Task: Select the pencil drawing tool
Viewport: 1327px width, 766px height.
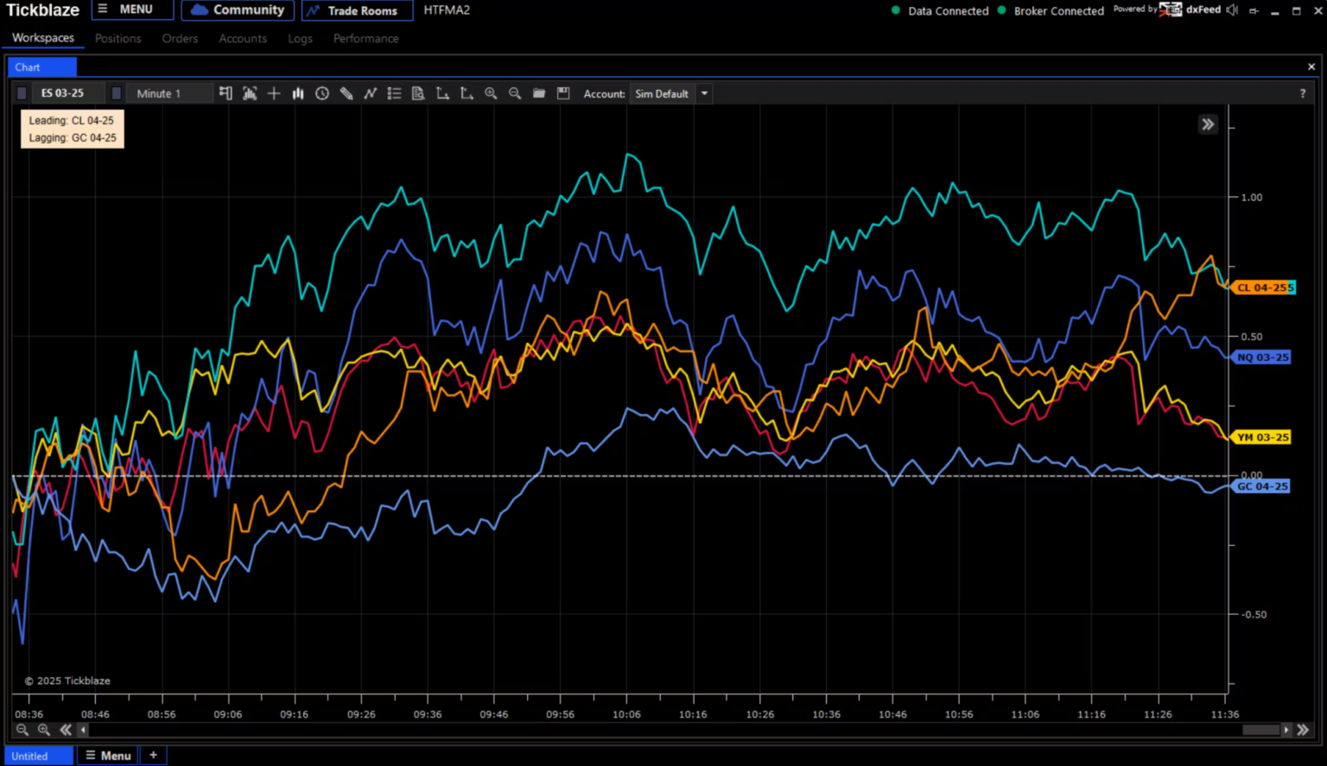Action: point(346,93)
